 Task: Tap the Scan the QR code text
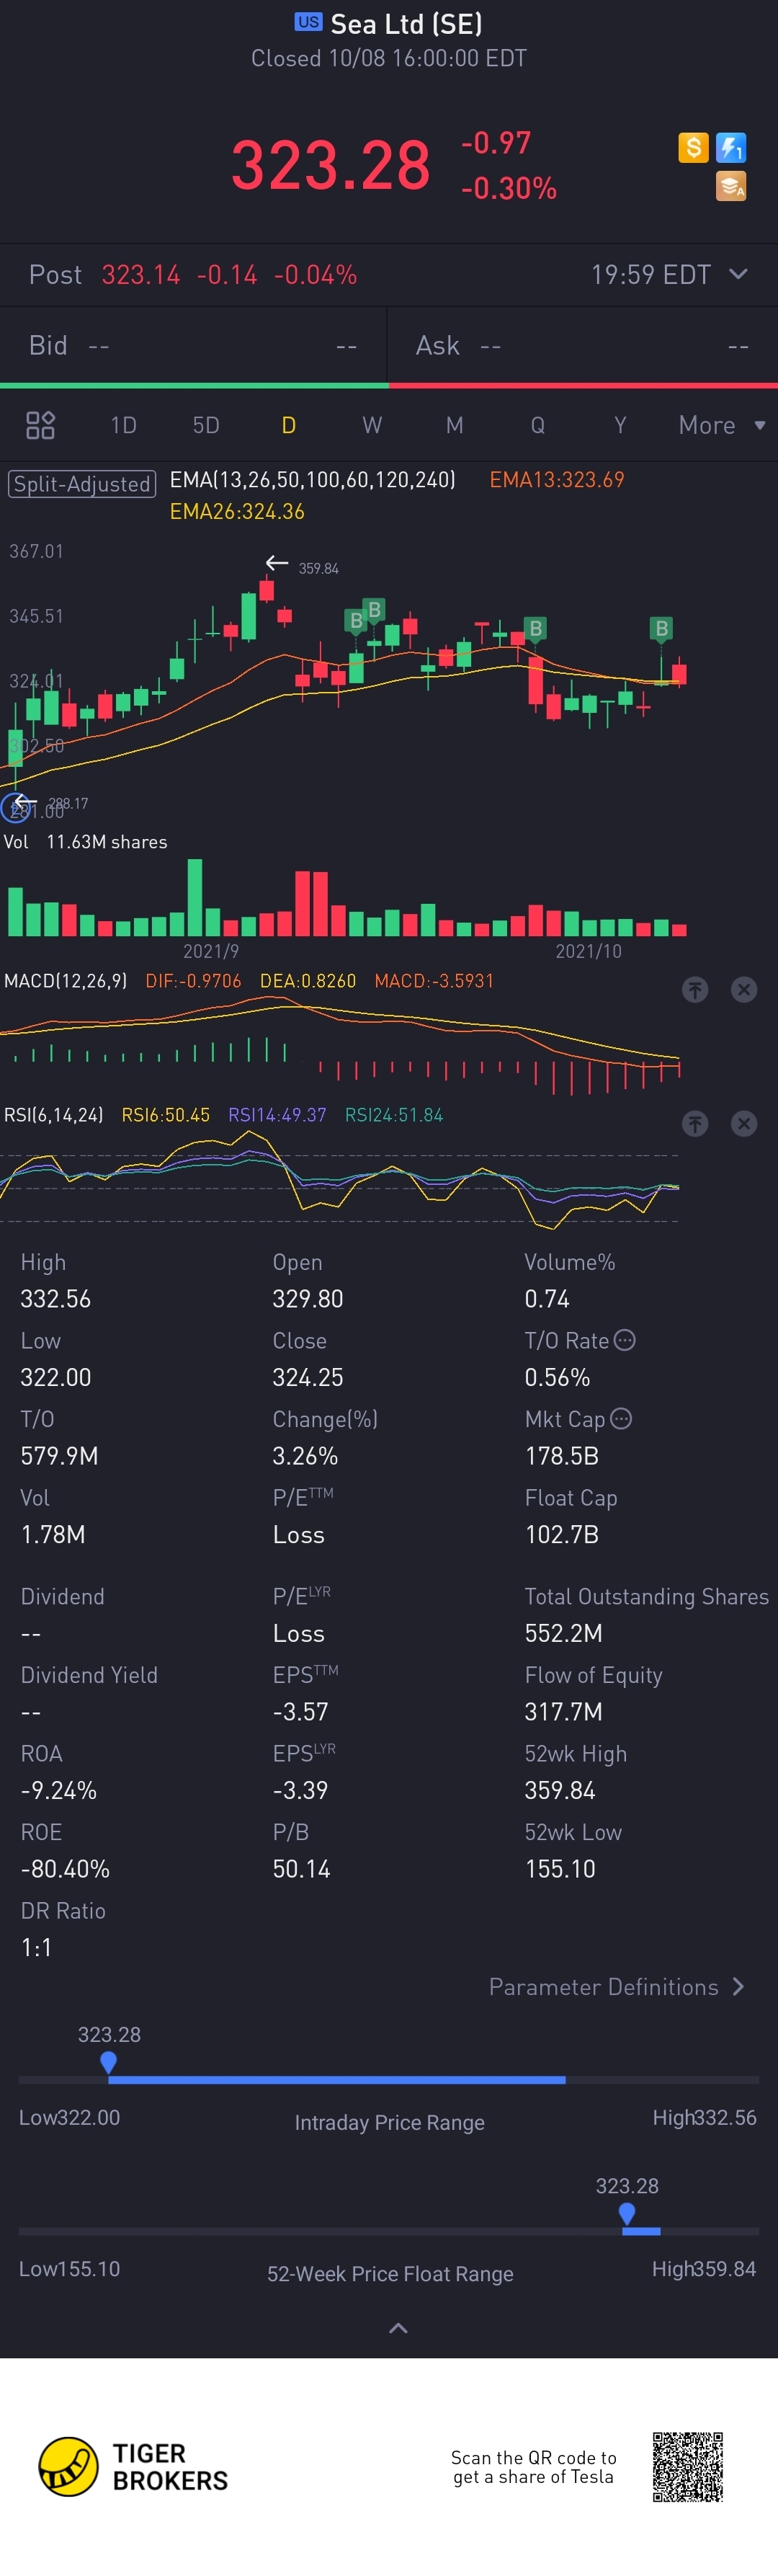click(534, 2467)
